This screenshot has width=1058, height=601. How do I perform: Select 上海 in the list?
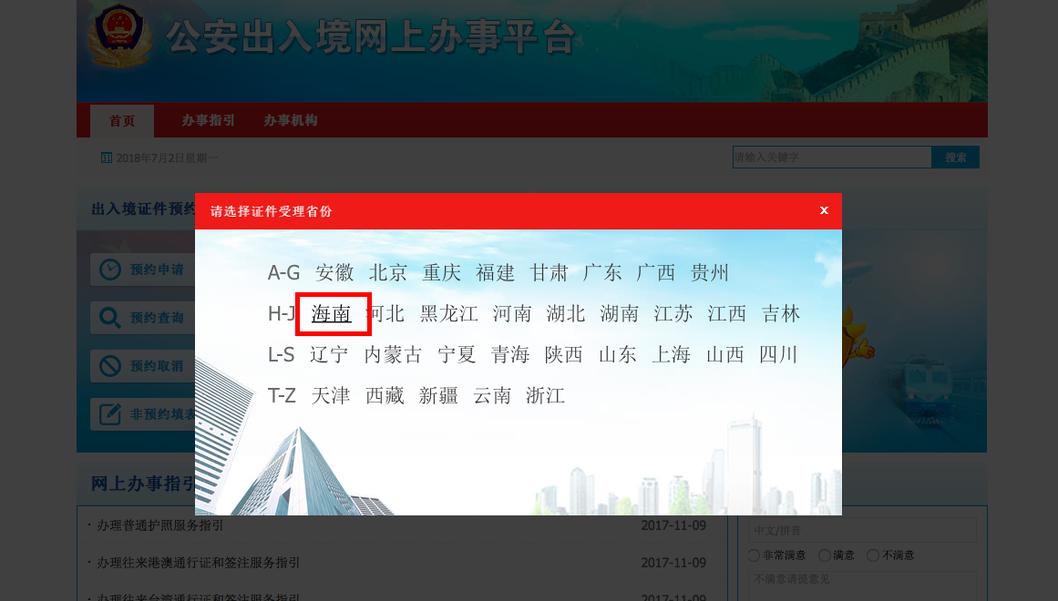coord(672,355)
